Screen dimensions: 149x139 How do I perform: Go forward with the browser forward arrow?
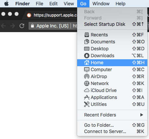13,26
